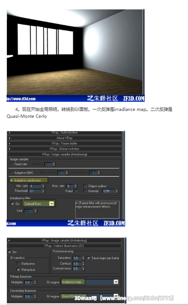188x305 pixels.
Task: Collapse VRay:: Indirect illumination (GI) rollout
Action: (64, 246)
